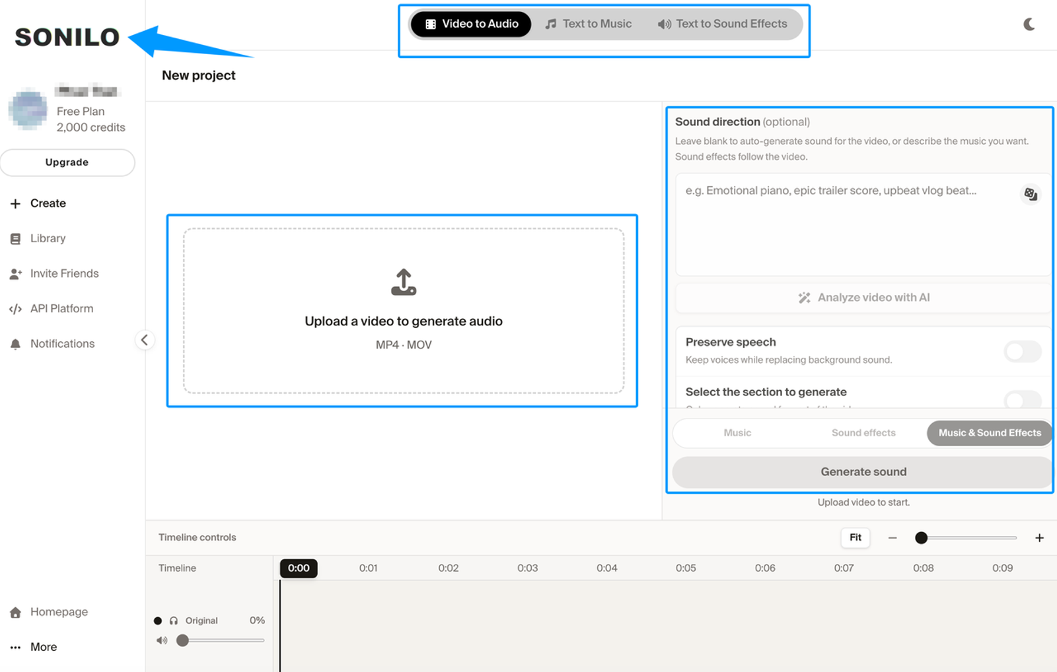Click the Free Plan label
1057x672 pixels.
coord(81,112)
